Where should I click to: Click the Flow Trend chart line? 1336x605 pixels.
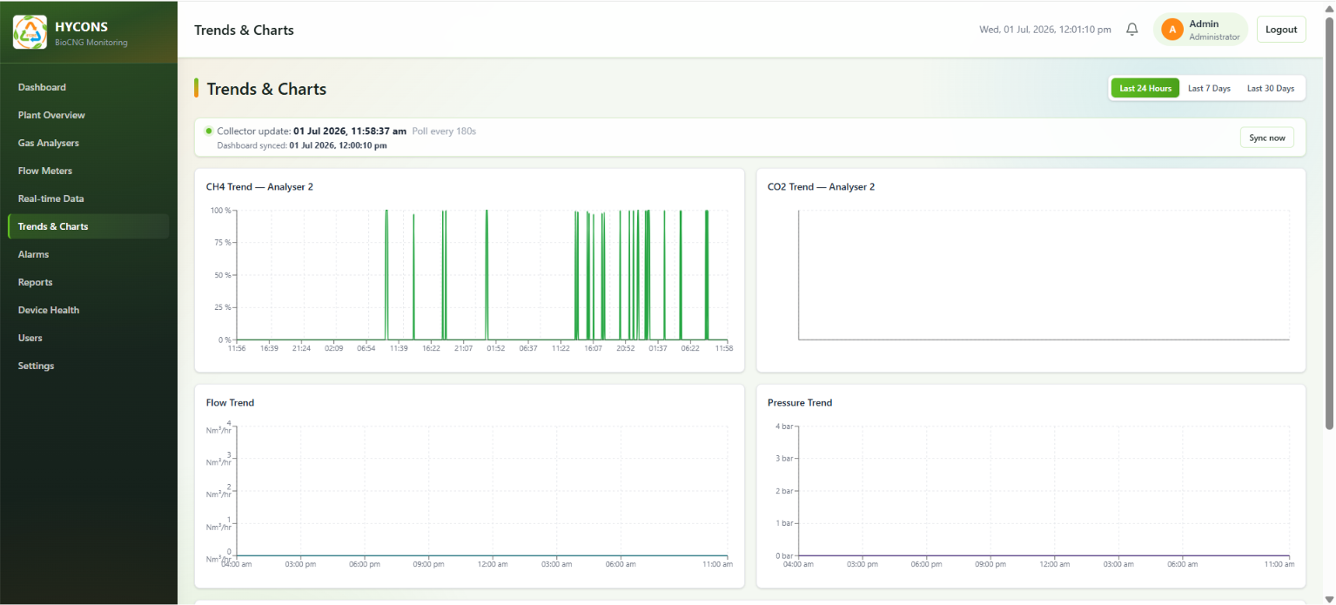[x=481, y=555]
